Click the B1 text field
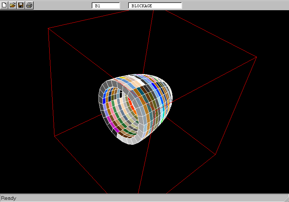289x202 pixels. 106,6
